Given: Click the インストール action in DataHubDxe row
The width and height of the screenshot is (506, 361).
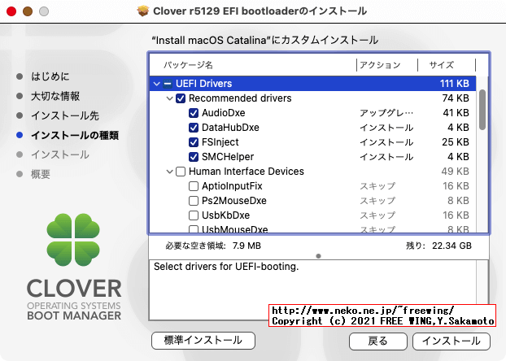Looking at the screenshot, I should [x=386, y=128].
